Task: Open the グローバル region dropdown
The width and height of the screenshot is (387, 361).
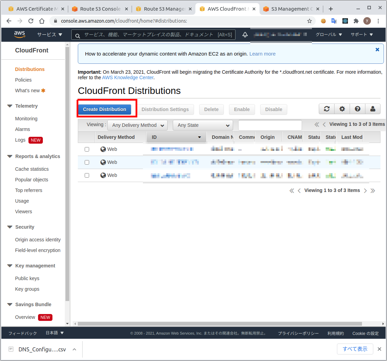Action: coord(329,35)
